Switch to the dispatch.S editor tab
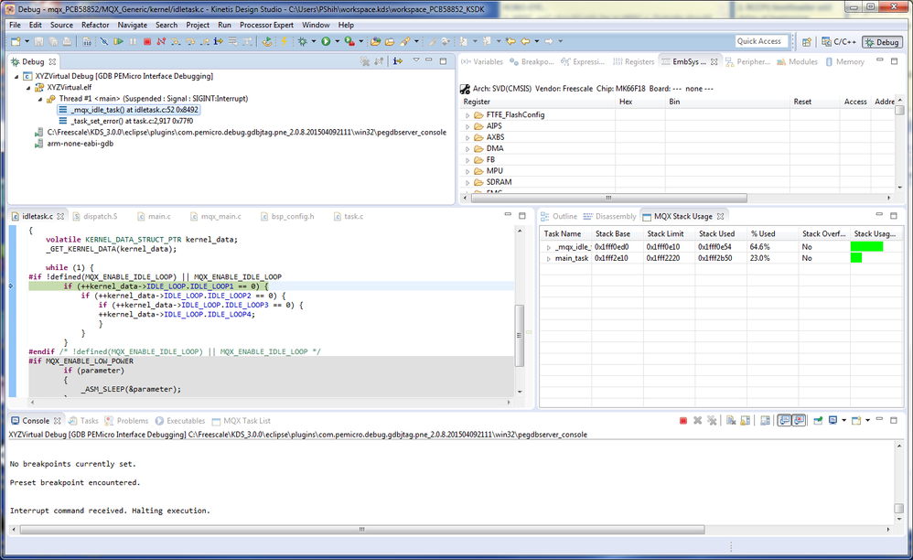Image resolution: width=913 pixels, height=560 pixels. [95, 217]
